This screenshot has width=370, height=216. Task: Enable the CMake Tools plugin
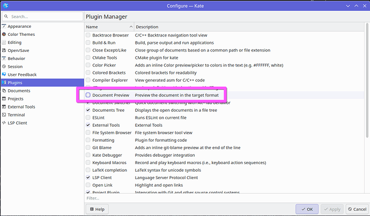pos(88,57)
